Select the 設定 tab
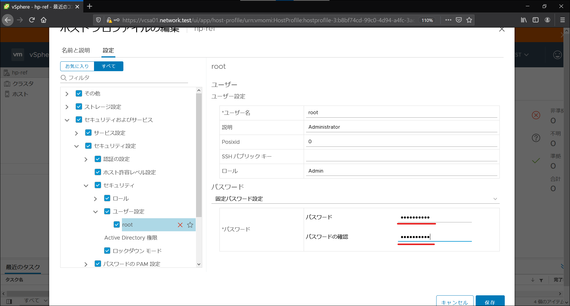570x306 pixels. click(108, 50)
